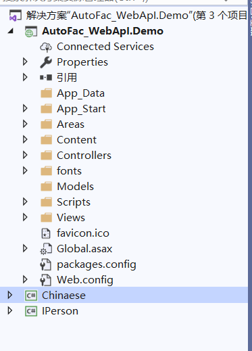This screenshot has width=252, height=351.
Task: Select the solution 'AutoFac_WebApI.Demo' row text
Action: pos(136,16)
